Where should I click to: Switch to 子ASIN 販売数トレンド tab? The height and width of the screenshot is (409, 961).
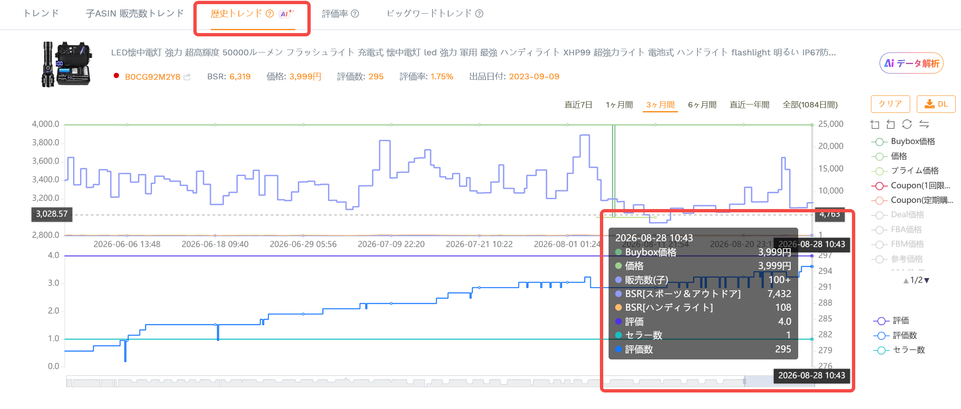tap(135, 14)
